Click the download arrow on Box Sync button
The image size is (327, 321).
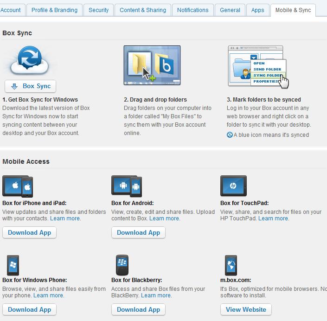pyautogui.click(x=14, y=86)
